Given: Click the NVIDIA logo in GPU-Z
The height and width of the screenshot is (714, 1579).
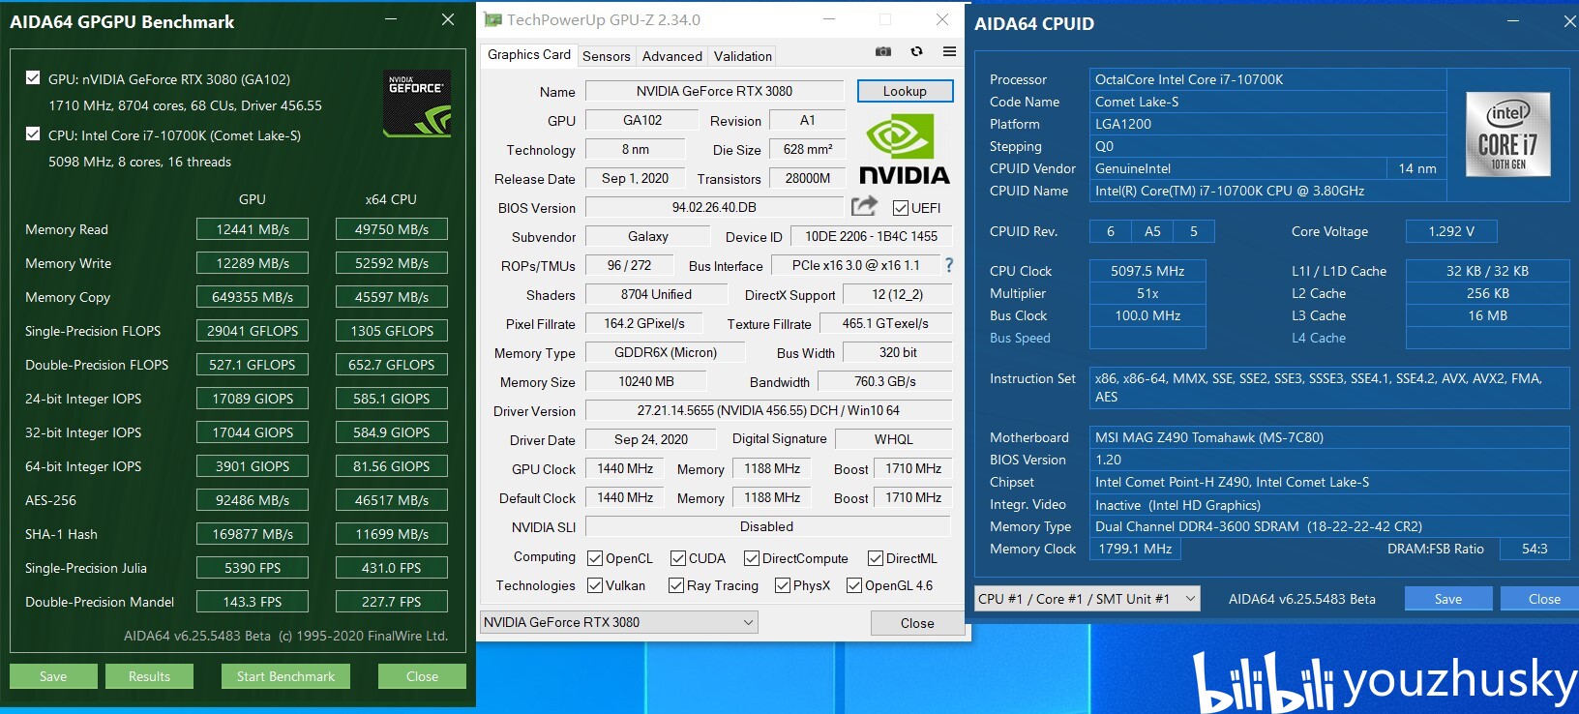Looking at the screenshot, I should tap(905, 149).
